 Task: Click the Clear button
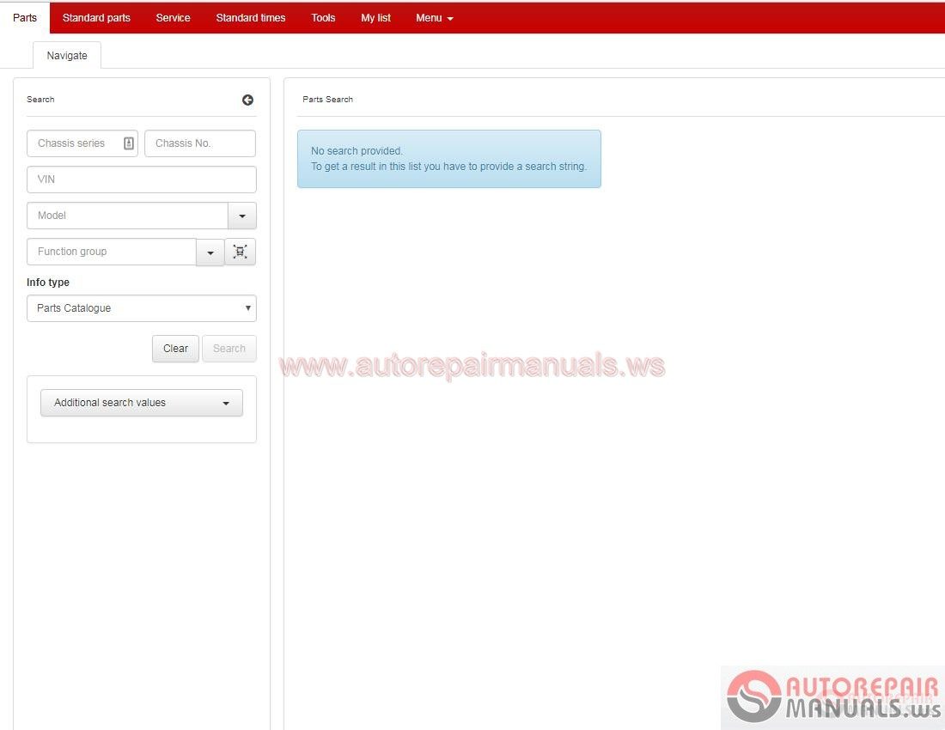click(175, 348)
